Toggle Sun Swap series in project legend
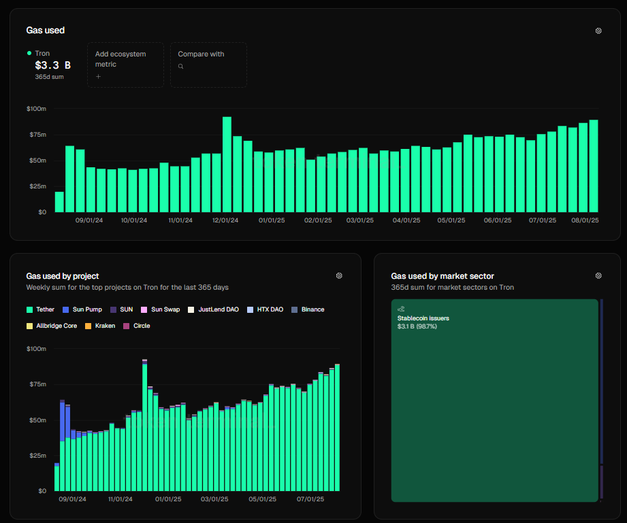 (x=161, y=309)
